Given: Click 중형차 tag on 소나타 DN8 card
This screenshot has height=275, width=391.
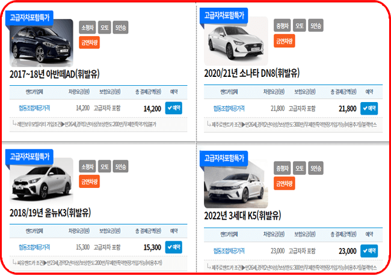Looking at the screenshot, I should point(282,25).
